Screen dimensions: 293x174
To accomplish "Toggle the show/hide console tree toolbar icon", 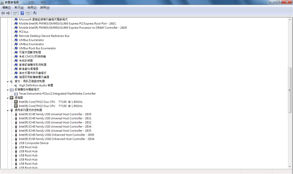I will pos(15,13).
